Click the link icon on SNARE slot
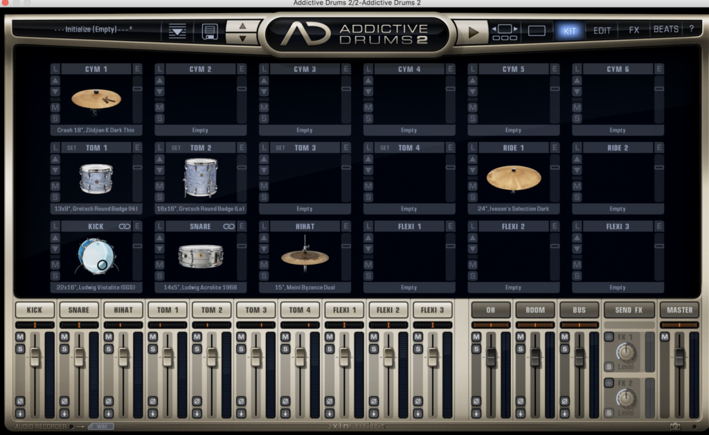The height and width of the screenshot is (435, 709). [x=229, y=227]
